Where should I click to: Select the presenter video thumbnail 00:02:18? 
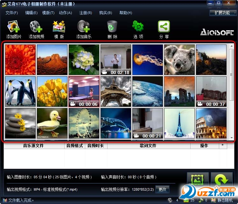116,60
